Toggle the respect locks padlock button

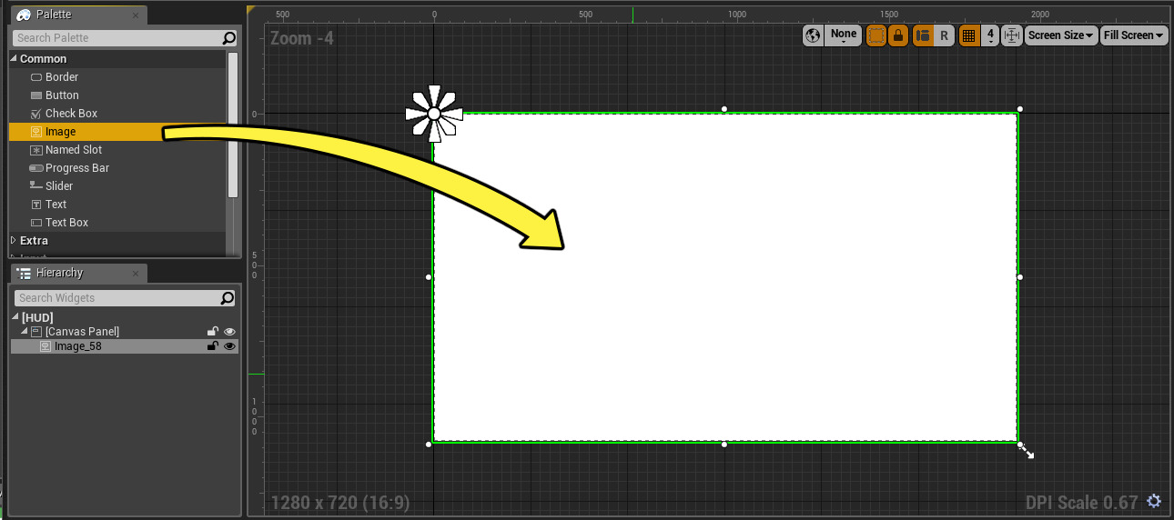(898, 35)
